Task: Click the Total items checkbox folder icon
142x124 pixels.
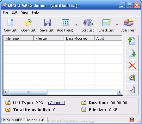Action: (x=8, y=109)
